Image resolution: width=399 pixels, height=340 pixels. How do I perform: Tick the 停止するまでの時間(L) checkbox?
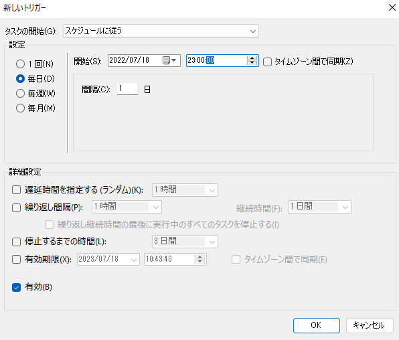[16, 242]
